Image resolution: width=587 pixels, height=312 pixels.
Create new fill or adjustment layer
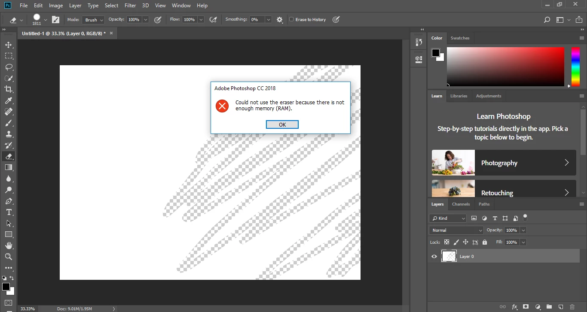(x=538, y=307)
